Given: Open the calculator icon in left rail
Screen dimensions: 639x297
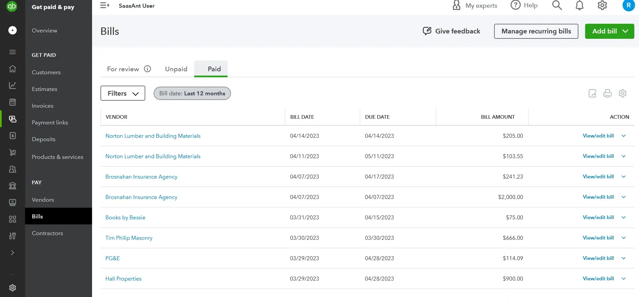Looking at the screenshot, I should pos(12,102).
